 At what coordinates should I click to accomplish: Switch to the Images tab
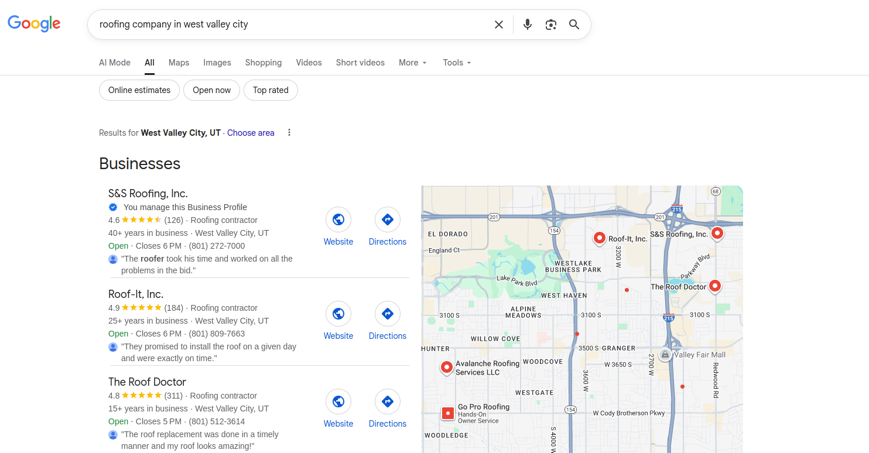(217, 63)
